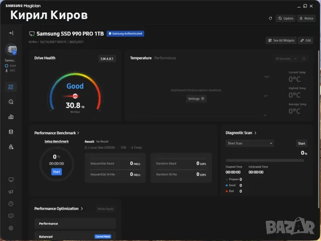Screen dimensions: 321x241
Task: Open the help question-mark icon in sidebar
Action: (11, 204)
